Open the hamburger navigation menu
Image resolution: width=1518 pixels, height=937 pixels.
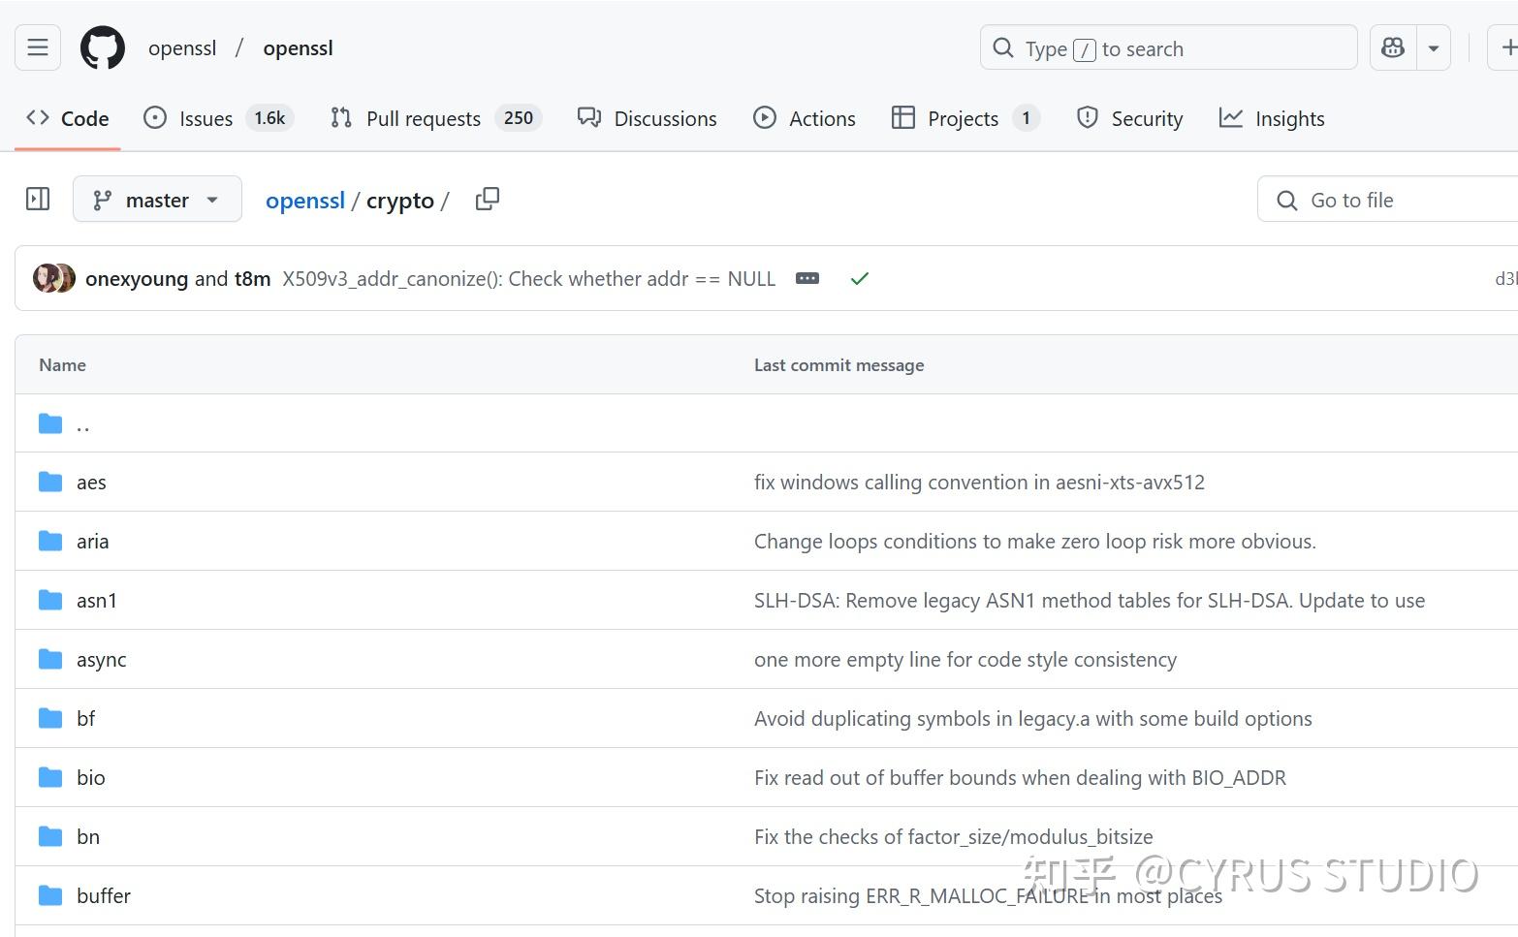[38, 47]
